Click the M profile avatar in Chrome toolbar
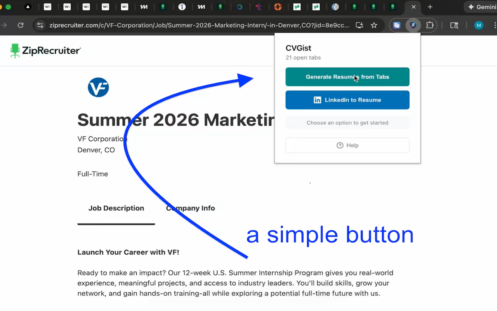The width and height of the screenshot is (497, 311). pos(478,25)
